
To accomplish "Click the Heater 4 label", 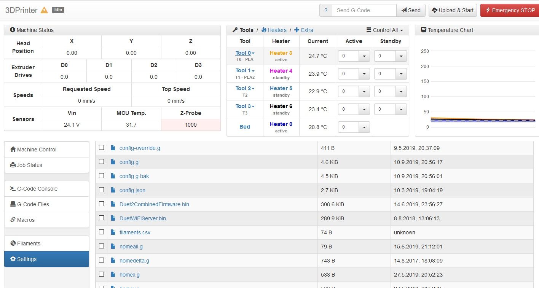I will (x=281, y=71).
